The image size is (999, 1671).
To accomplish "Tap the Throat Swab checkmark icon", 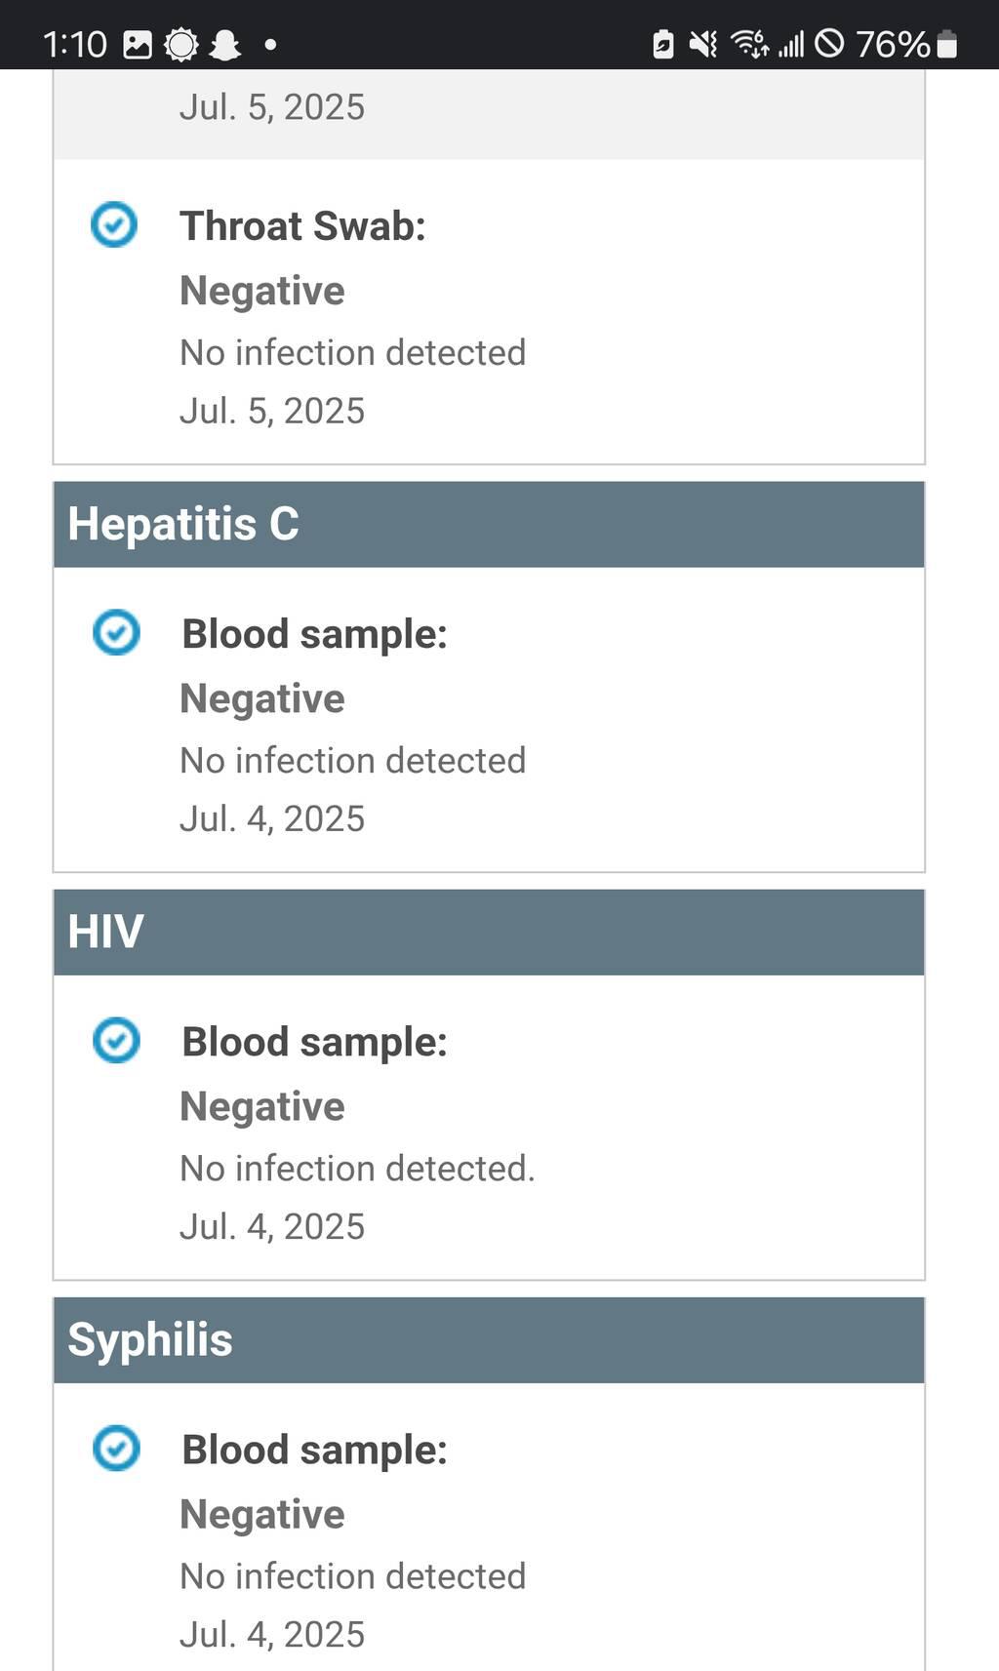I will pos(114,224).
